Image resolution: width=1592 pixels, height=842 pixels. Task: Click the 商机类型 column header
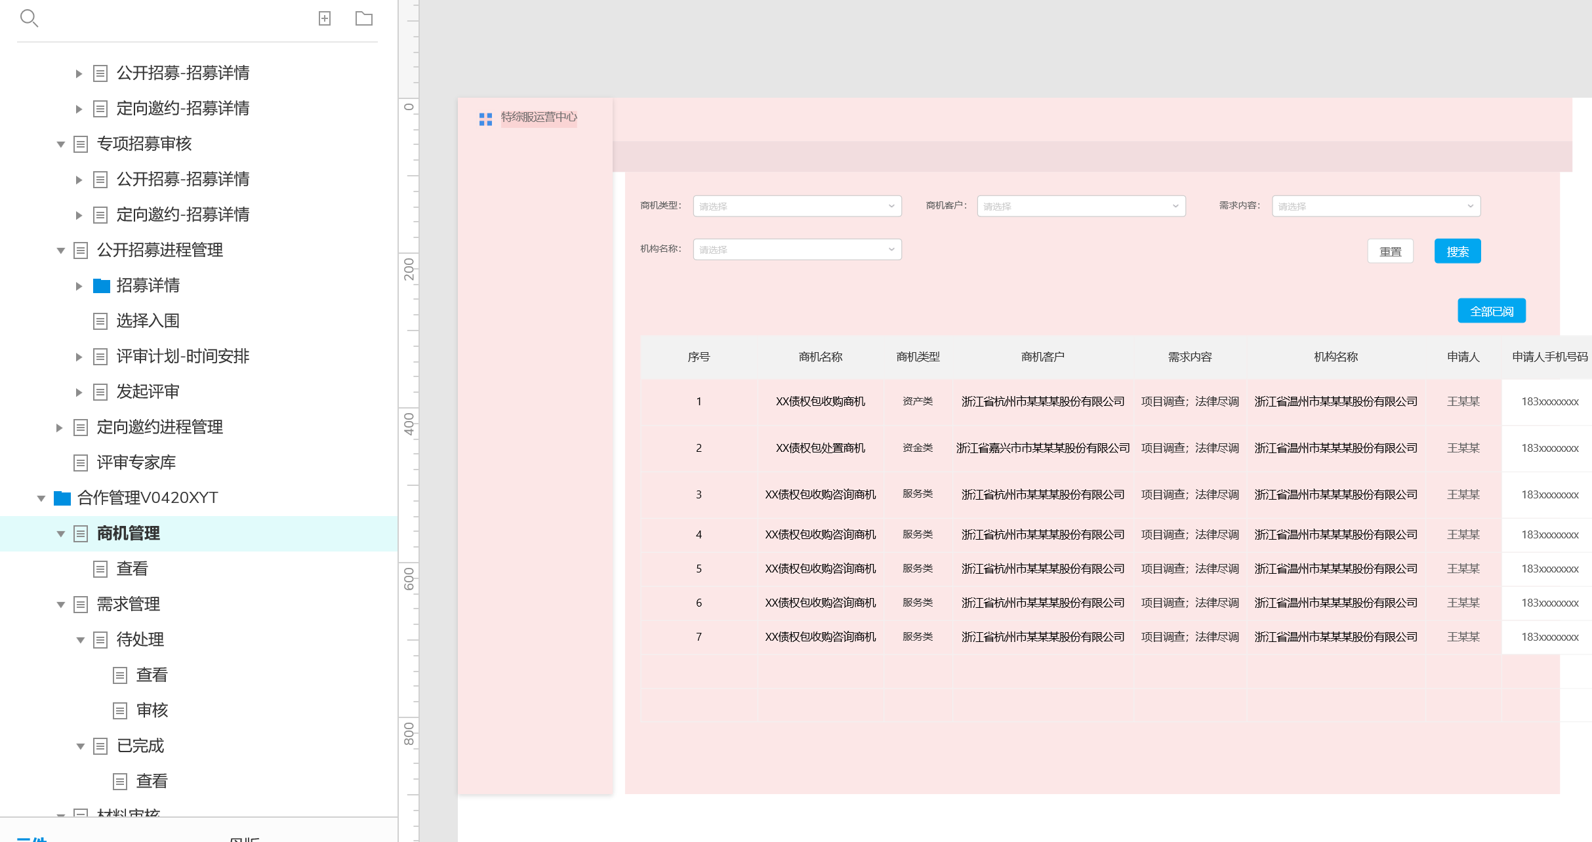pyautogui.click(x=918, y=357)
